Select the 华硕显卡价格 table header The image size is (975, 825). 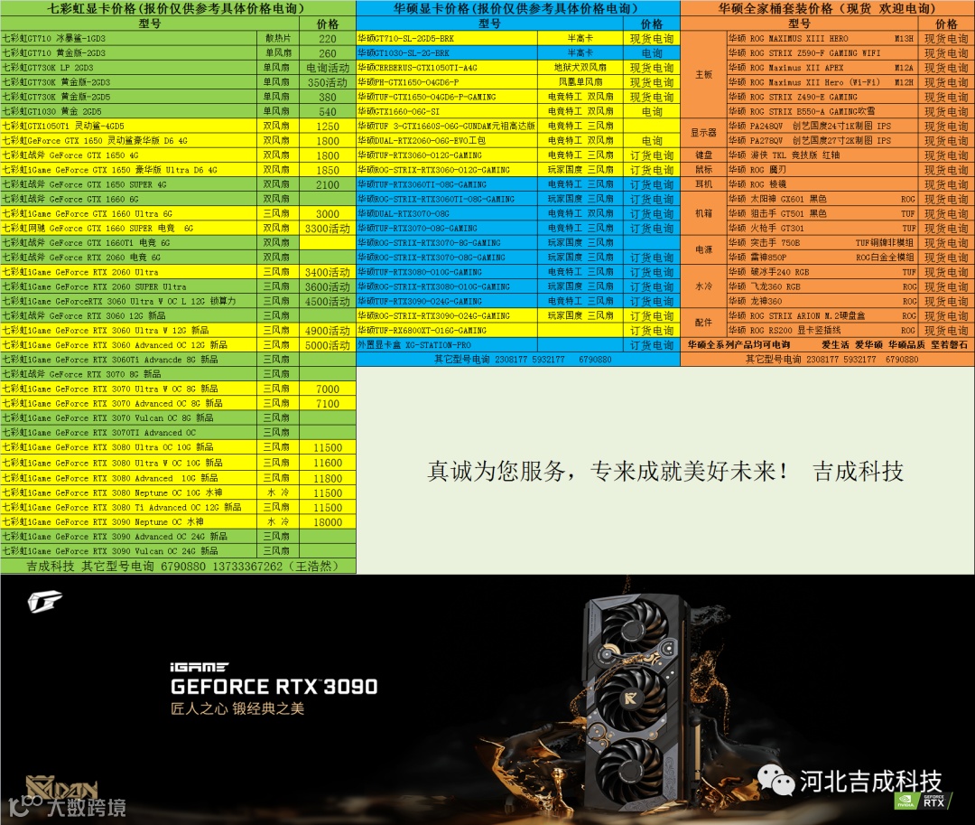click(518, 8)
